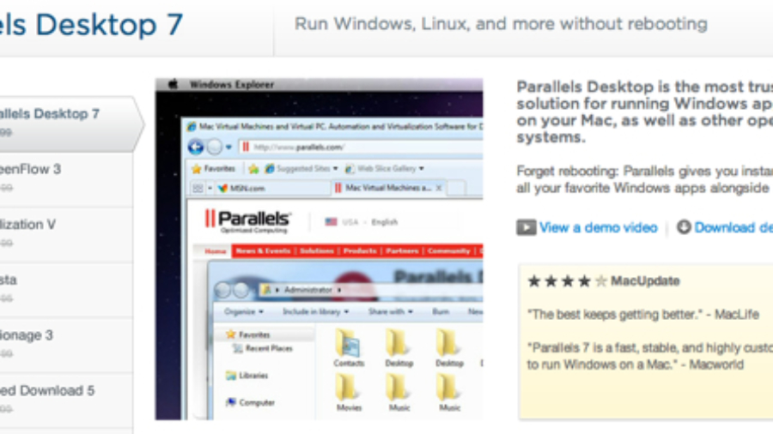Open Partners in the red nav bar

point(402,251)
